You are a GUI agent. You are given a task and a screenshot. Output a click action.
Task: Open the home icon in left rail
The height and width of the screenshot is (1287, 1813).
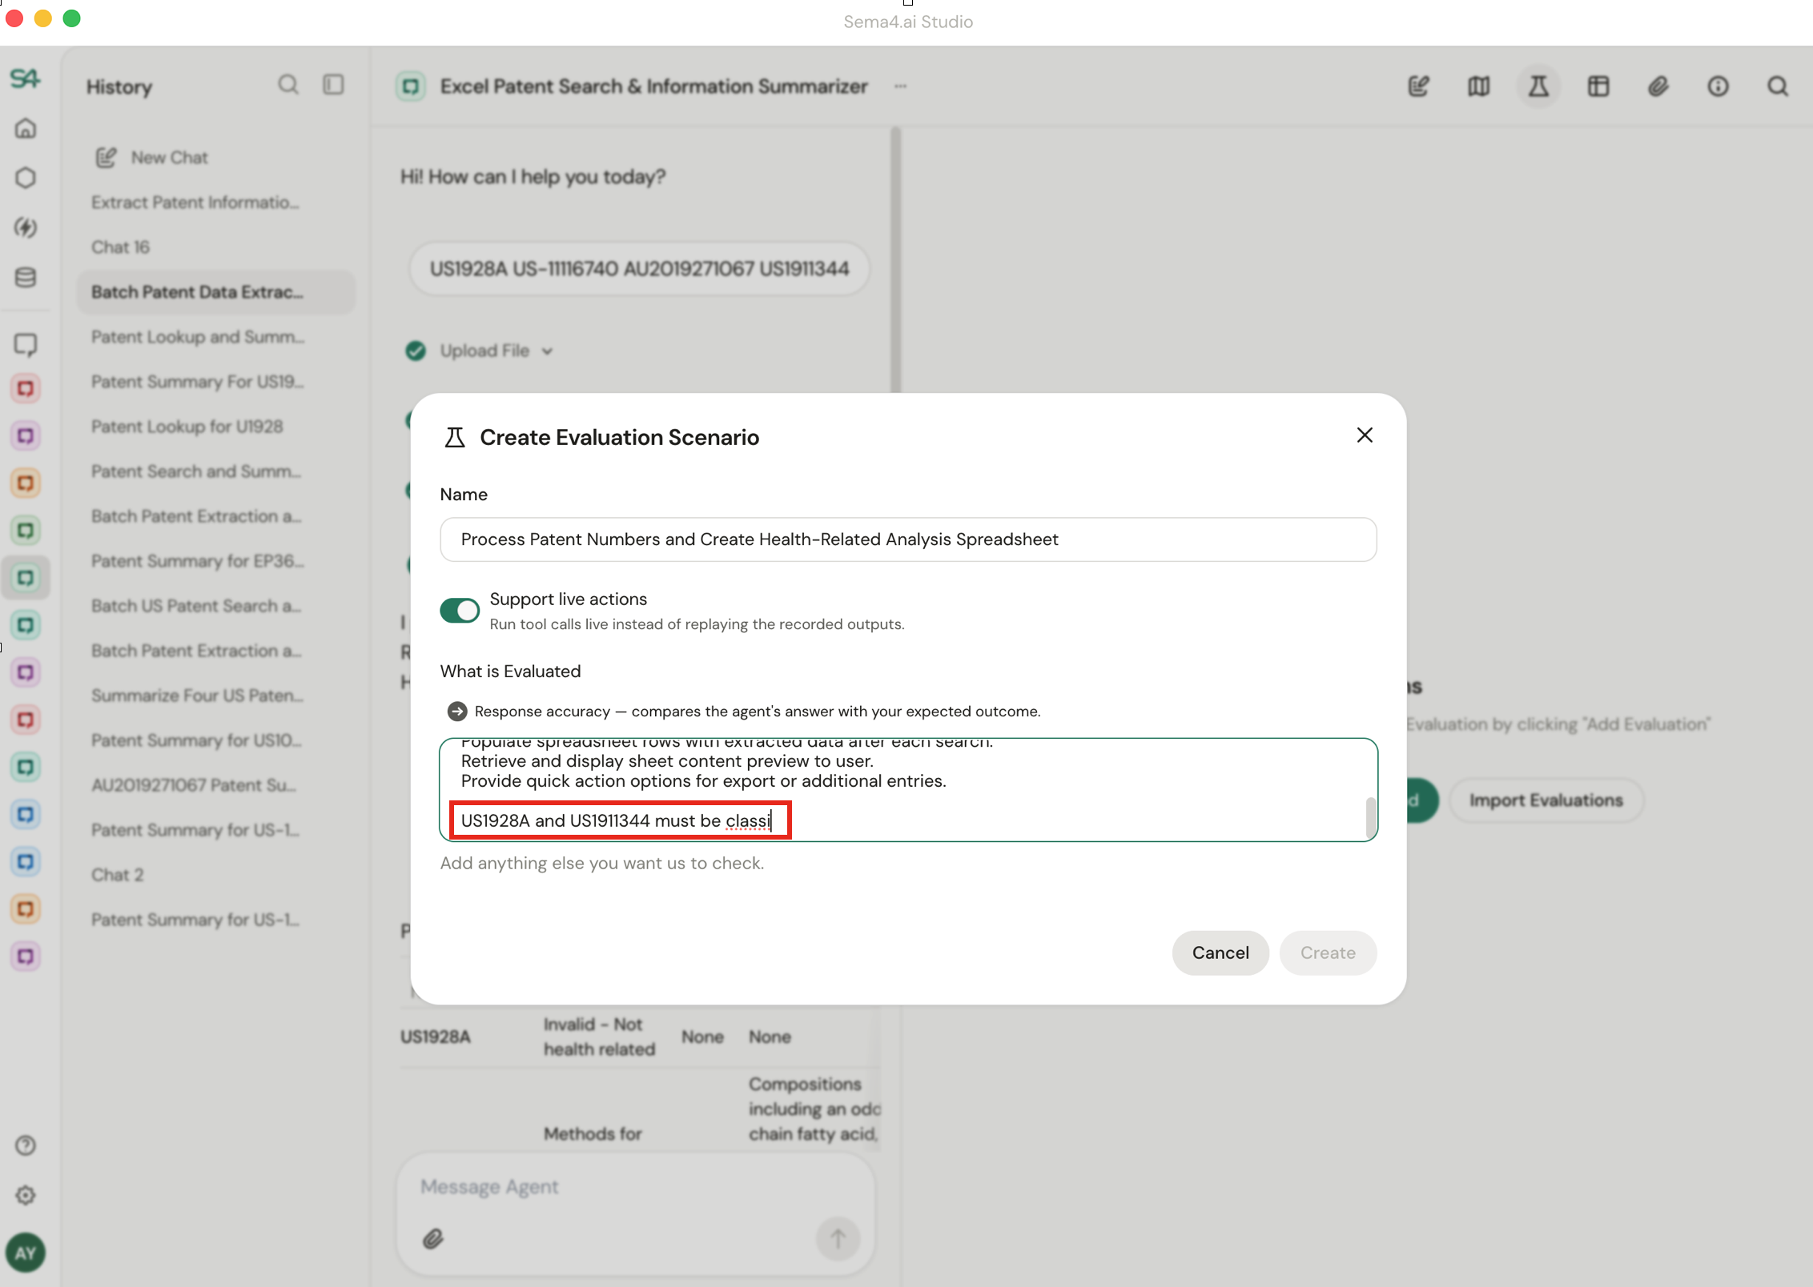(x=26, y=129)
